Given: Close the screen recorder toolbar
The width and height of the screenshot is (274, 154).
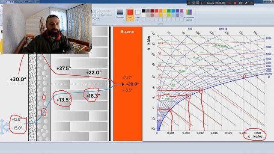Looking at the screenshot, I should click(x=252, y=3).
